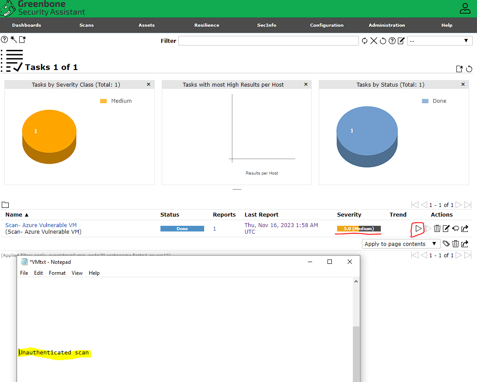Click the 5.0 (Medium) severity bar

pos(359,228)
